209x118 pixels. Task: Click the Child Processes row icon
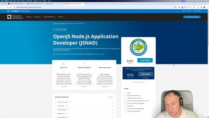pos(56,110)
